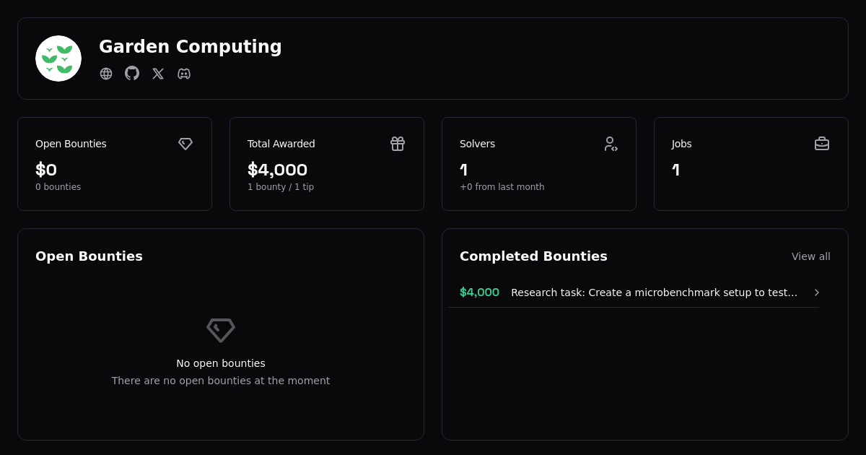This screenshot has height=455, width=866.
Task: Visit the GitHub profile icon
Action: click(132, 74)
